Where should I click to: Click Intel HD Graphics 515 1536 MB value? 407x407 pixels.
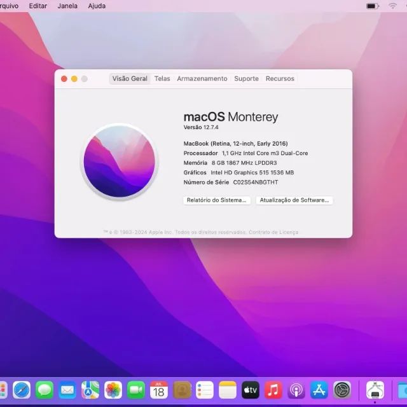[252, 172]
